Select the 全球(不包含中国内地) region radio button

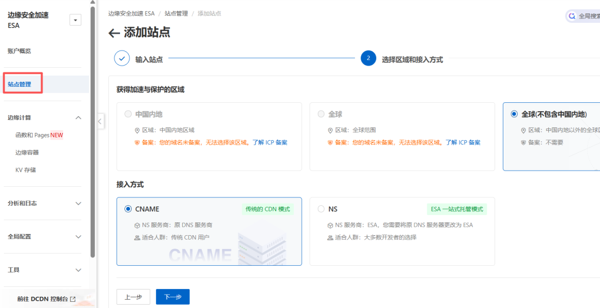[514, 114]
